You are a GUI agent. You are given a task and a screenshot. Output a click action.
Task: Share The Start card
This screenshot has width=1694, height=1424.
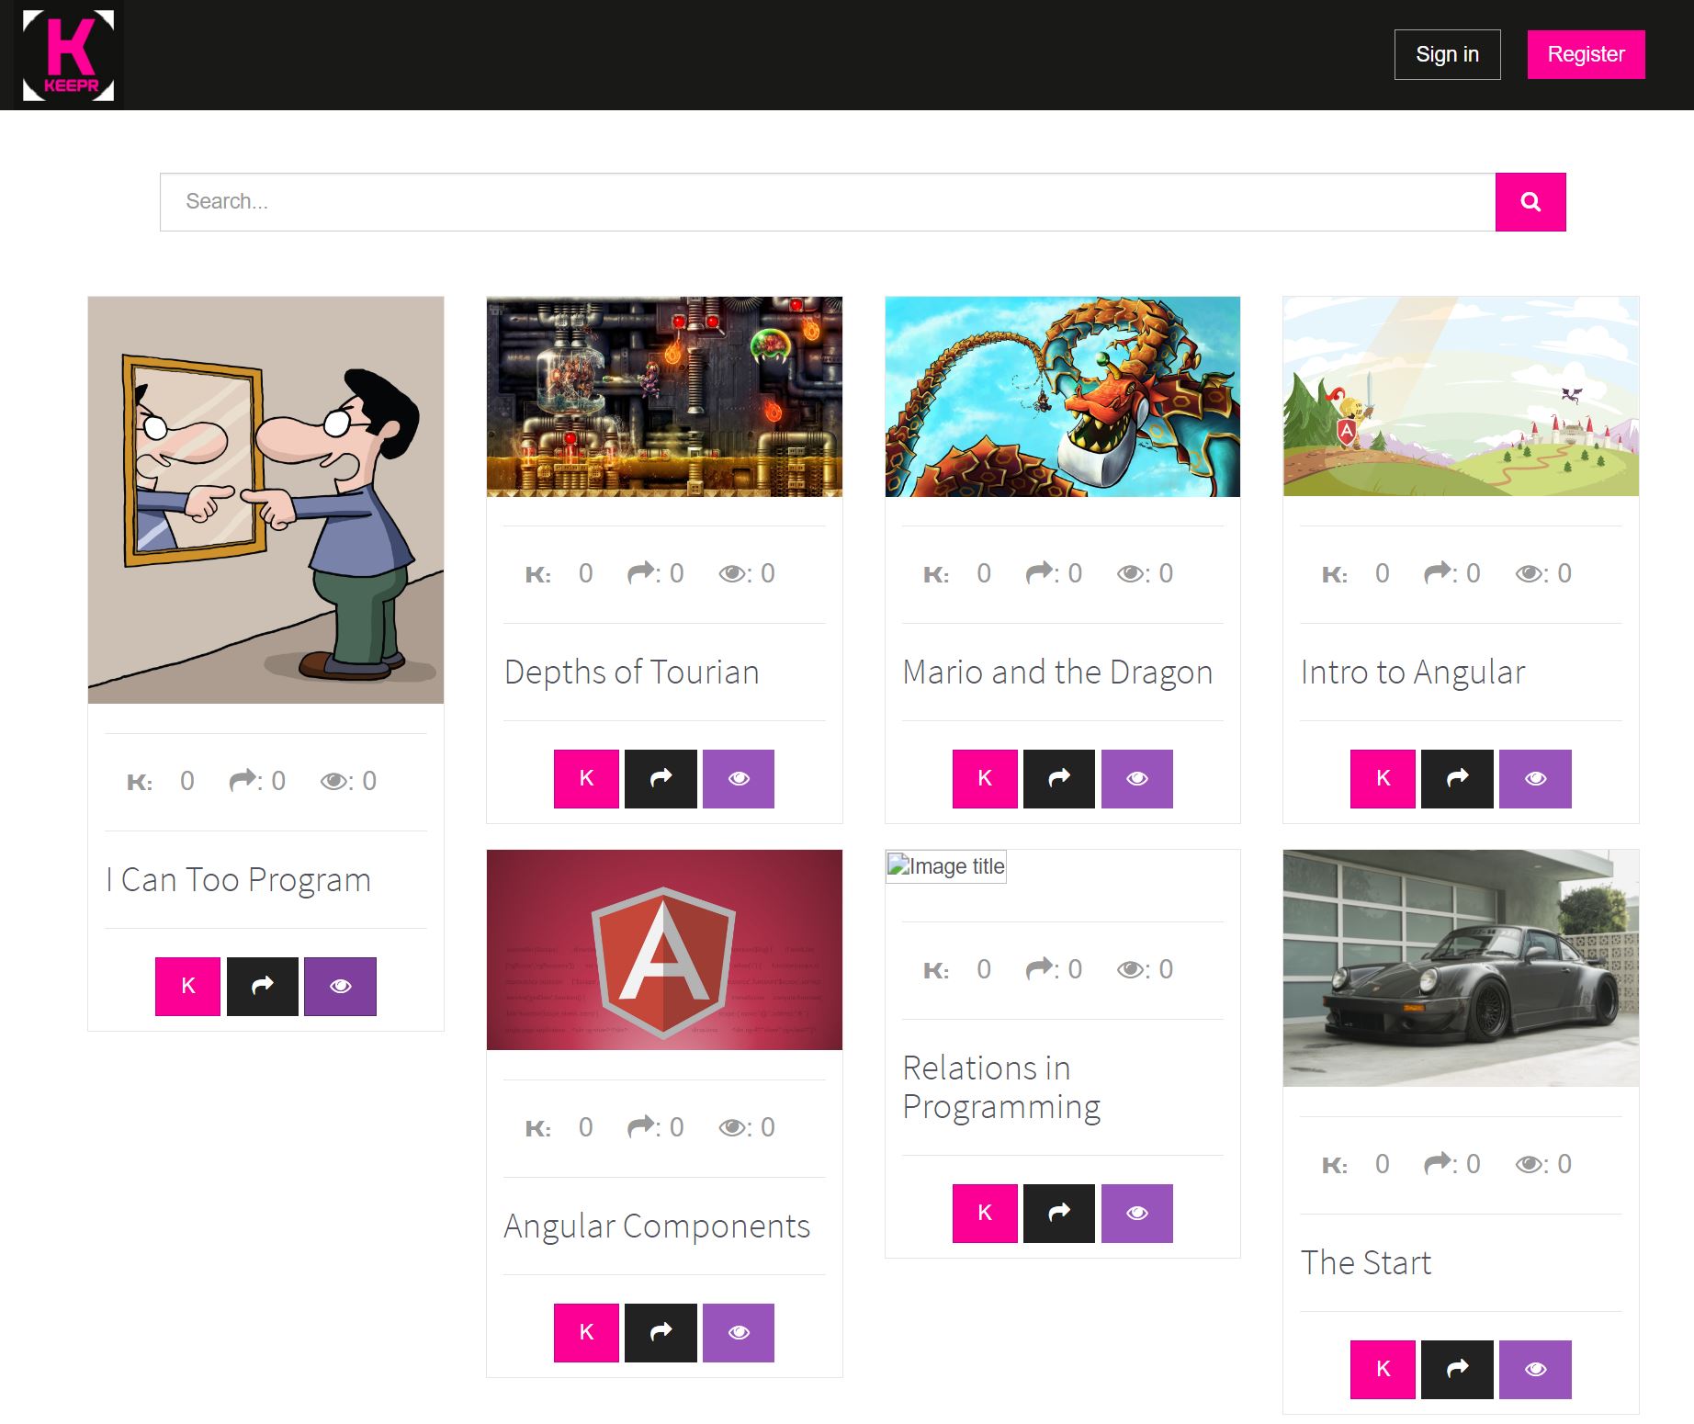(x=1457, y=1370)
